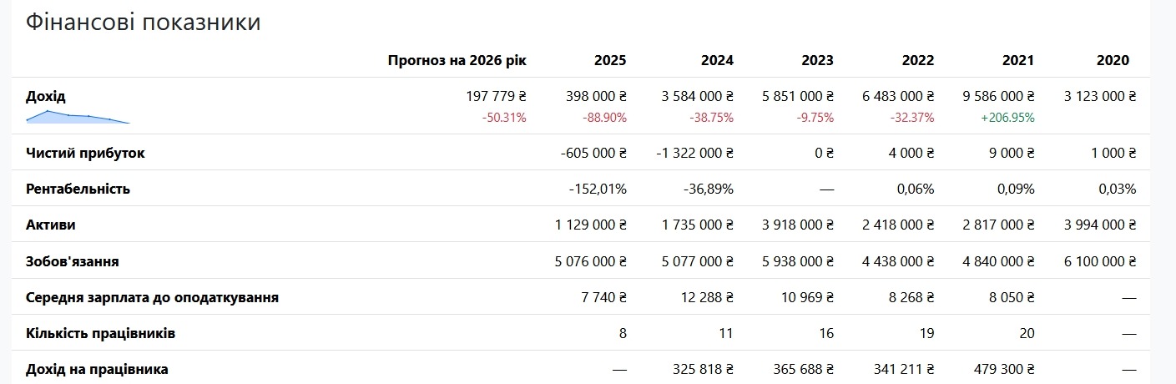Click Середня зарплата до оподаткування row label

coord(152,297)
